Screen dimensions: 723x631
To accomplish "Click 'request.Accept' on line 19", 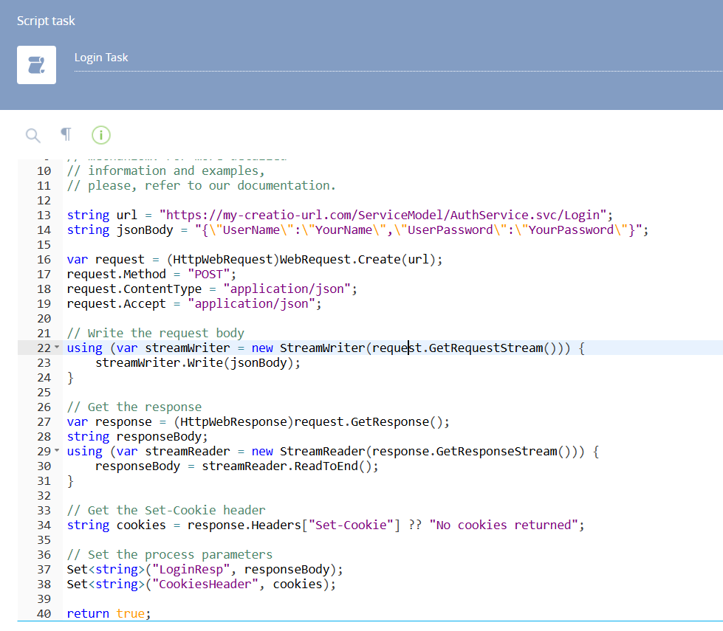I will [x=116, y=304].
